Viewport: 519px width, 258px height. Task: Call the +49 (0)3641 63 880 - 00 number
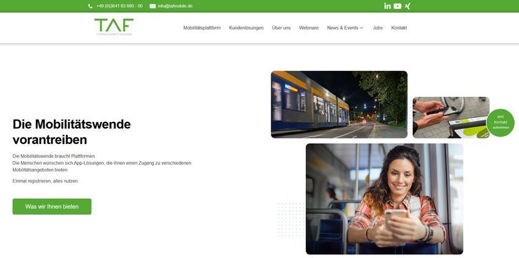[120, 6]
